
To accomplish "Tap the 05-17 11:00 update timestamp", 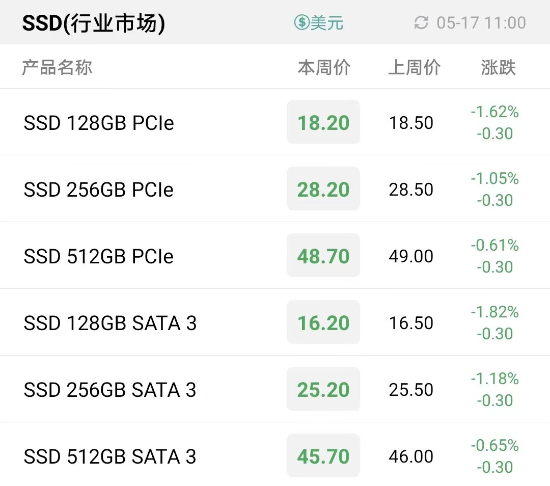I will coord(481,23).
